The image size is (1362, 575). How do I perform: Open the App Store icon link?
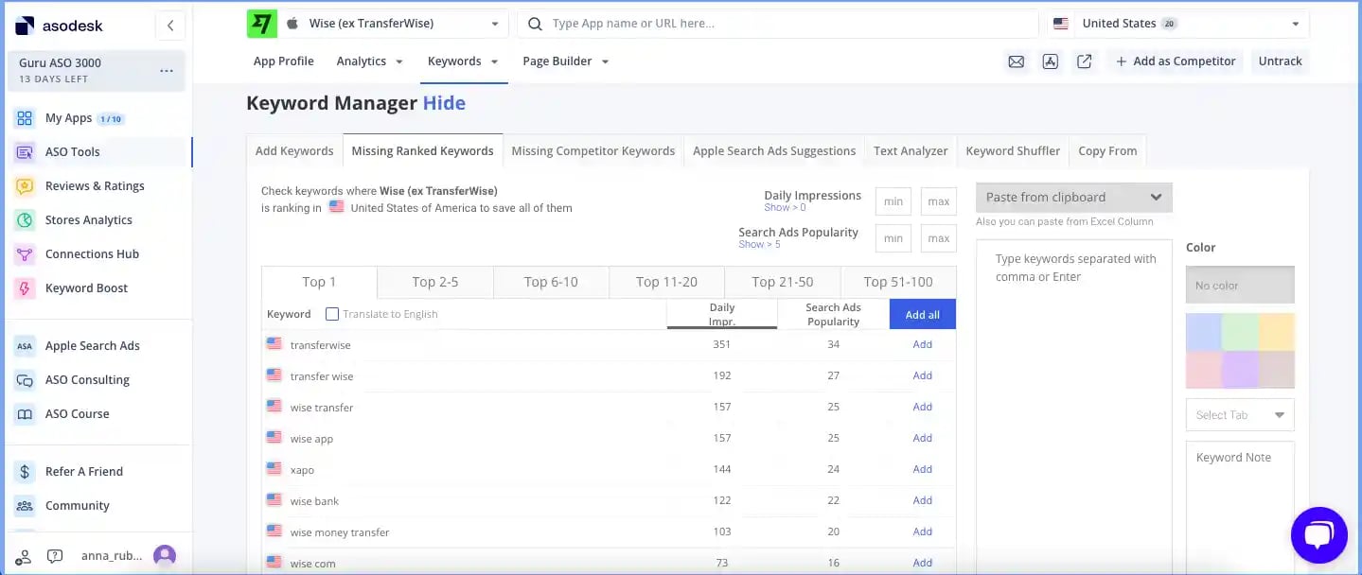1050,61
